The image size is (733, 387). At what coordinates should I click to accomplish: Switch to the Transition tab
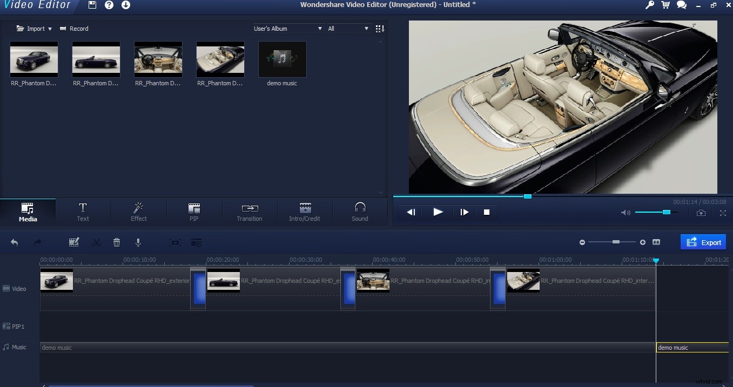coord(249,212)
